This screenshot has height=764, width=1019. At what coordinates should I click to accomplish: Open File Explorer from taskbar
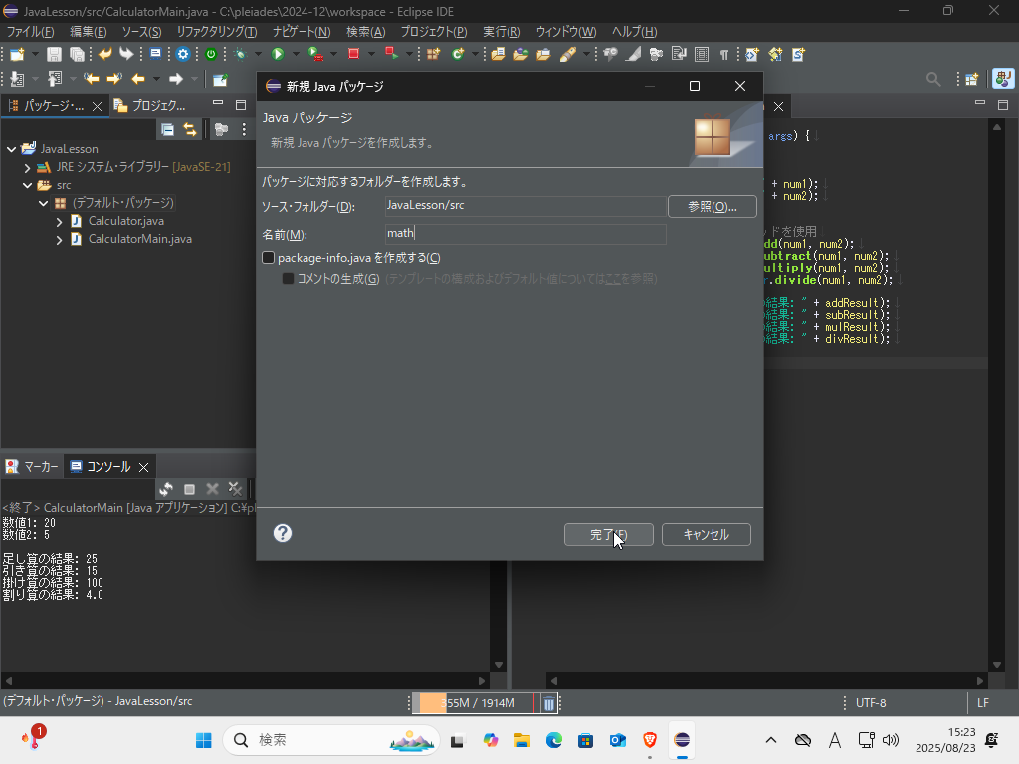(x=521, y=740)
